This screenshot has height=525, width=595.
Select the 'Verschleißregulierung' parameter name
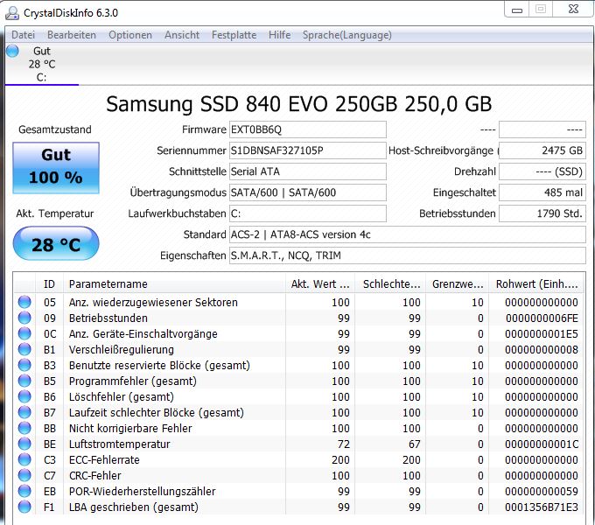tap(122, 349)
